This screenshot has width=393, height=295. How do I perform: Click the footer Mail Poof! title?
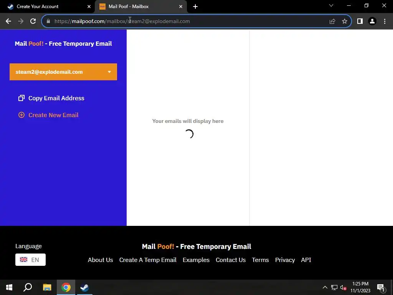click(x=196, y=247)
